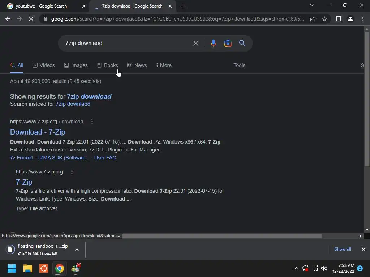Screen dimensions: 370x277
Task: Open floating-sandbox zip download item
Action: (x=36, y=250)
